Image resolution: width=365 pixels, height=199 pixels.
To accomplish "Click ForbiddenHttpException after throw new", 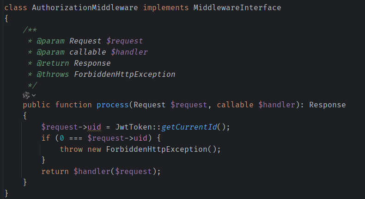I will click(157, 149).
